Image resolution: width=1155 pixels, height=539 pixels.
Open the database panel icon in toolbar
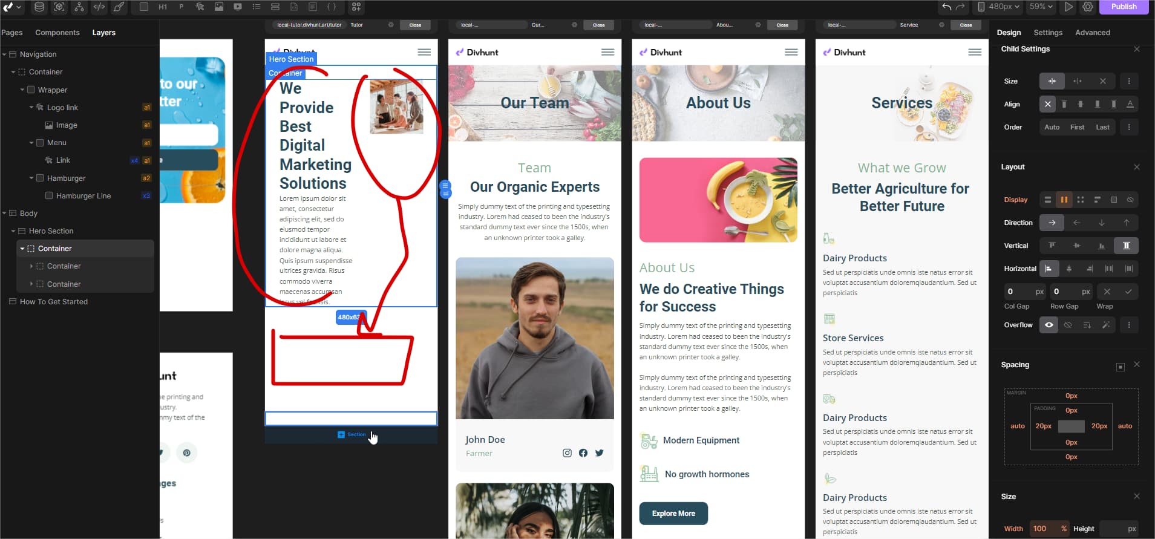click(39, 7)
